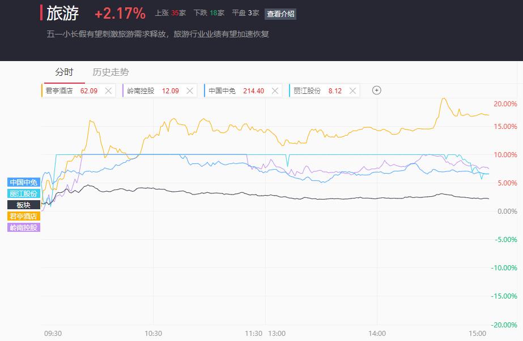Screen dimensions: 523x341
Task: Close the 中国中免 comparison chip
Action: (x=275, y=91)
